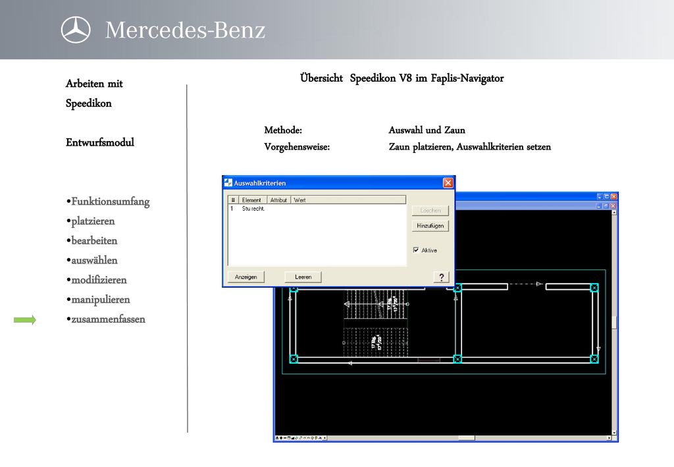This screenshot has width=674, height=467.
Task: Click the dash-dot arrow line in the top wall
Action: (x=527, y=284)
